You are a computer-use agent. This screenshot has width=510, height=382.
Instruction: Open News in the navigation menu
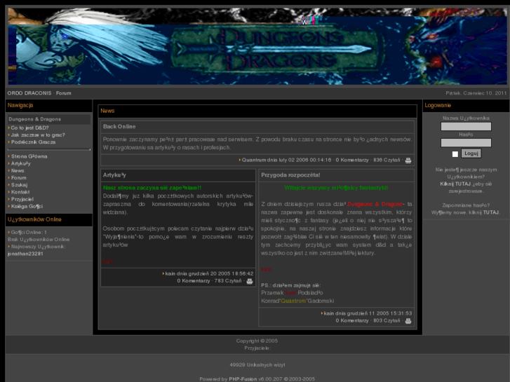pos(18,171)
